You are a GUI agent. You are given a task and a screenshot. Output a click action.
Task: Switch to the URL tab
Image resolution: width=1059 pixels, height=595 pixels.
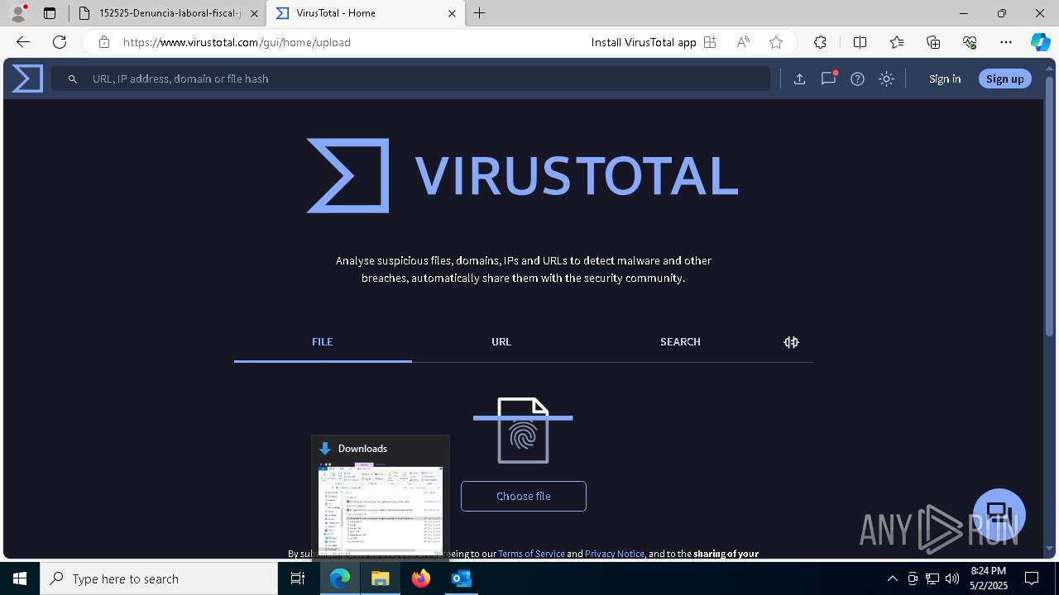[x=501, y=341]
